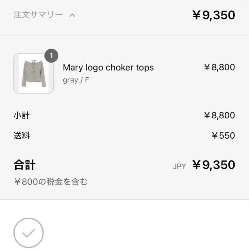Collapse the 注文サマリー chevron arrow
The width and height of the screenshot is (249, 249).
pos(72,15)
